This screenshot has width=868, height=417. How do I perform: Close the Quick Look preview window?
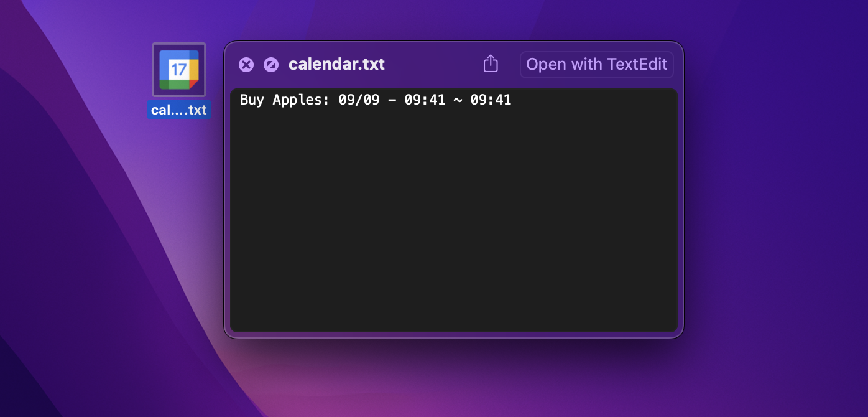click(246, 65)
